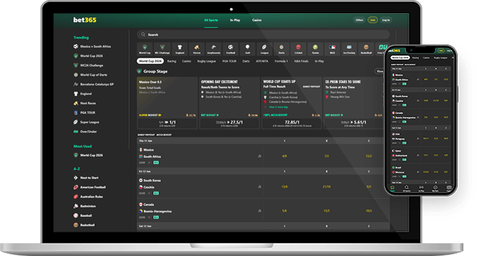Switch to In-Play tab in header

coord(235,20)
